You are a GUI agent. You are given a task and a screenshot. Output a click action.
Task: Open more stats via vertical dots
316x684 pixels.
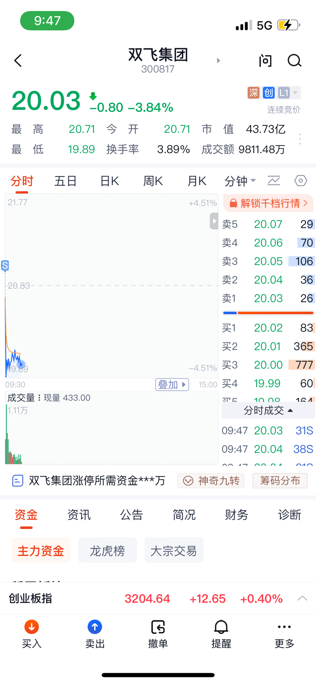tap(300, 139)
